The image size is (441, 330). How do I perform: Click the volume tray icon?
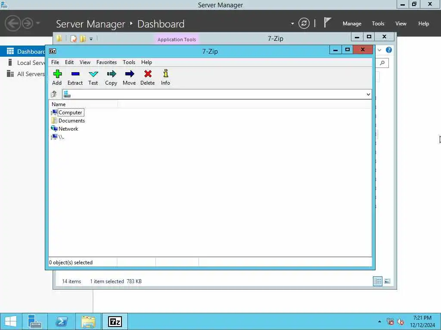[401, 321]
